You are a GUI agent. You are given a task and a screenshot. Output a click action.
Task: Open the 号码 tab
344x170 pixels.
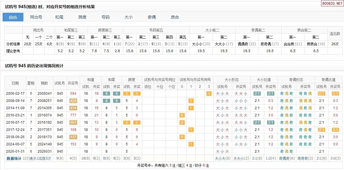(106, 17)
